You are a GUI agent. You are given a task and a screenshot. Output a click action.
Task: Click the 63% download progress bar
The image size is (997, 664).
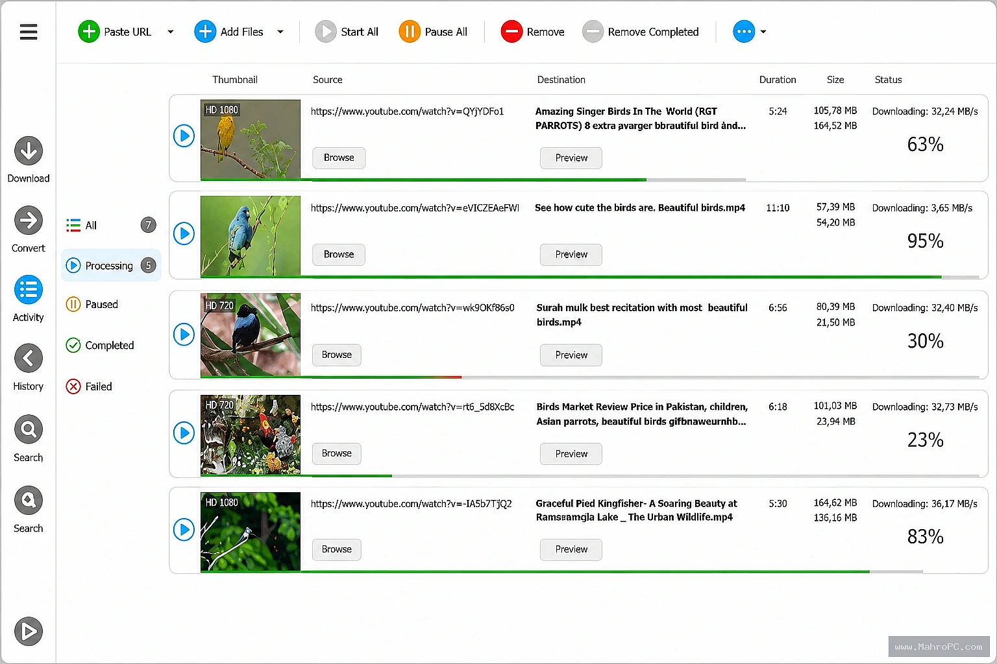coord(473,180)
